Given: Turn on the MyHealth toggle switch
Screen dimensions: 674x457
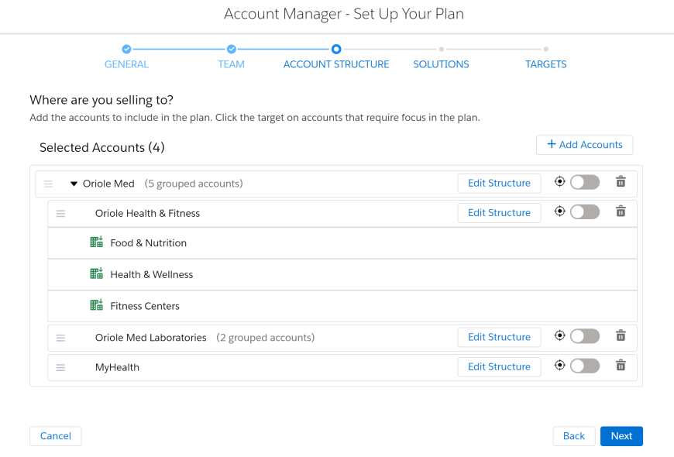Looking at the screenshot, I should click(x=585, y=366).
